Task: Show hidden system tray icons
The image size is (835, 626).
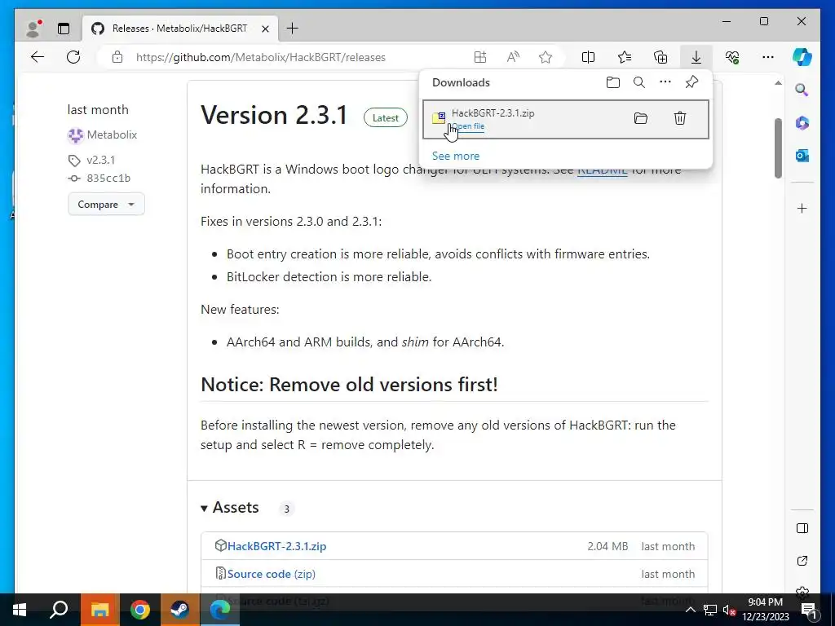Action: tap(690, 610)
